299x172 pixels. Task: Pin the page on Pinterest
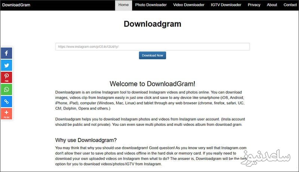point(6,77)
